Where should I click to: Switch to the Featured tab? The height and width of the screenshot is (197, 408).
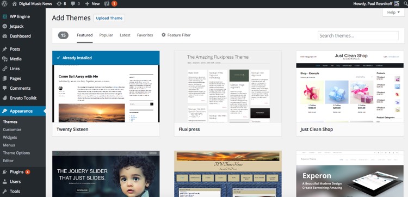click(x=84, y=35)
